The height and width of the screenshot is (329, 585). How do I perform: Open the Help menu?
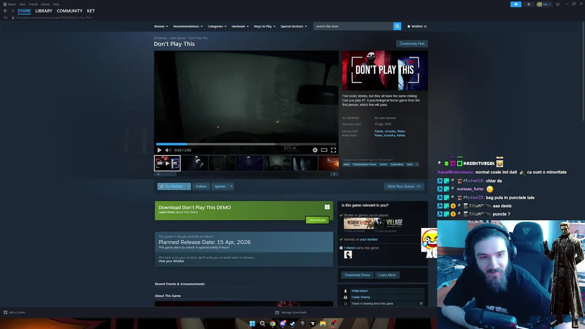56,4
